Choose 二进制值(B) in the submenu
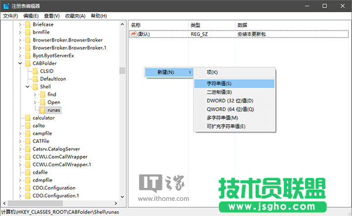Screen dimensions: 352x216 234,92
